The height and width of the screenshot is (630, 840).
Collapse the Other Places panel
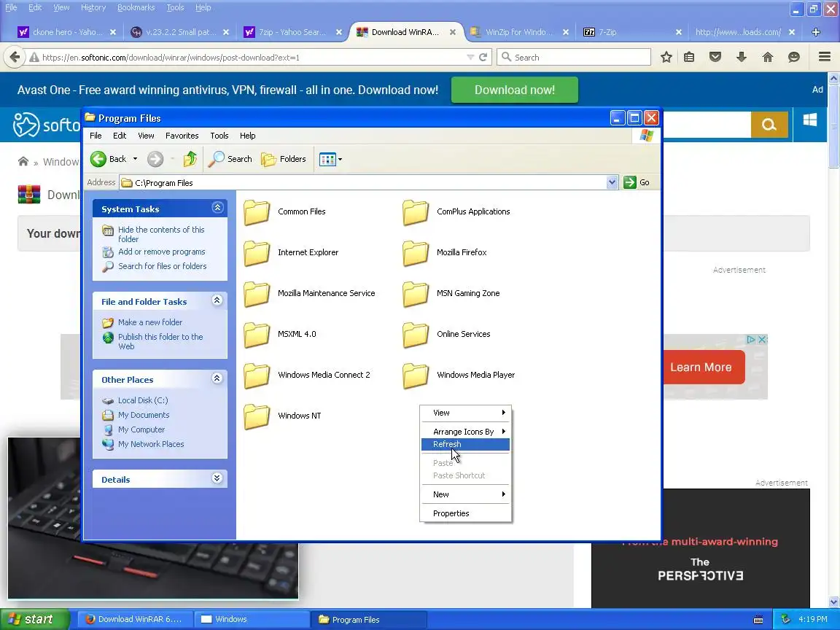[217, 378]
